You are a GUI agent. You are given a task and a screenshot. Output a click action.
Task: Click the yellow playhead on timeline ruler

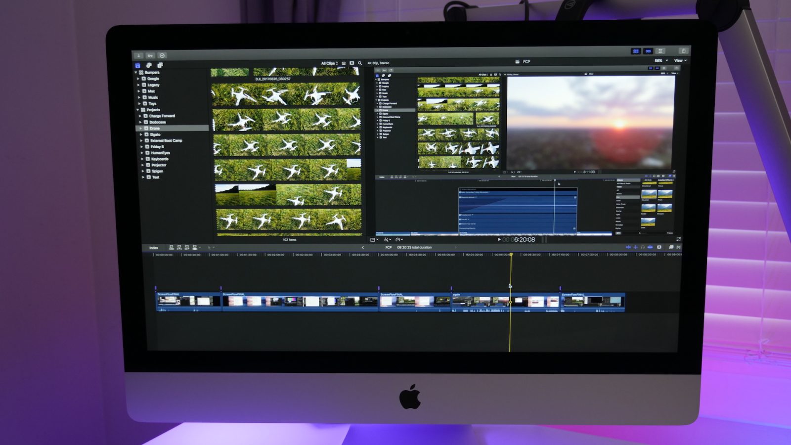coord(511,255)
